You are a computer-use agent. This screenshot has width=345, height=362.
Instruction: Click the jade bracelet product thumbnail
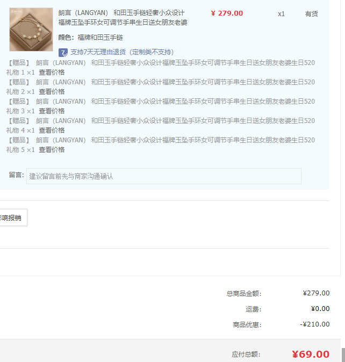(31, 30)
